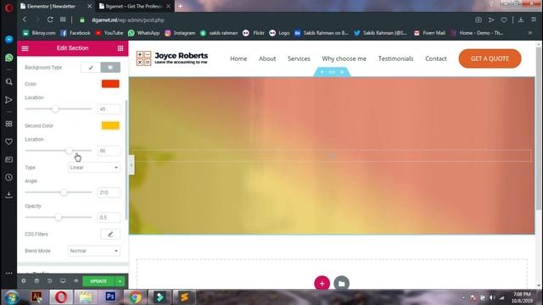The height and width of the screenshot is (305, 543).
Task: Switch to Itgarnet browser tab
Action: click(134, 6)
